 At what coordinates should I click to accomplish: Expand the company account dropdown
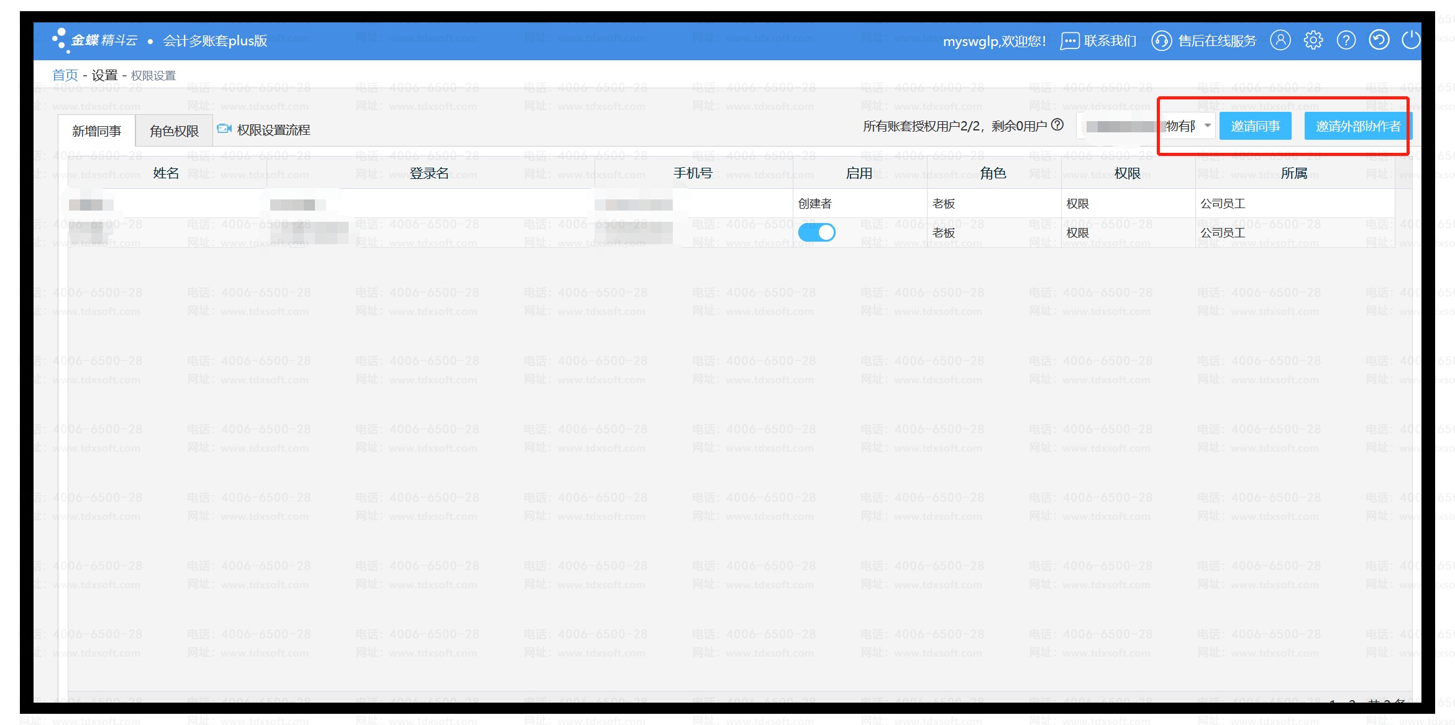(1207, 125)
